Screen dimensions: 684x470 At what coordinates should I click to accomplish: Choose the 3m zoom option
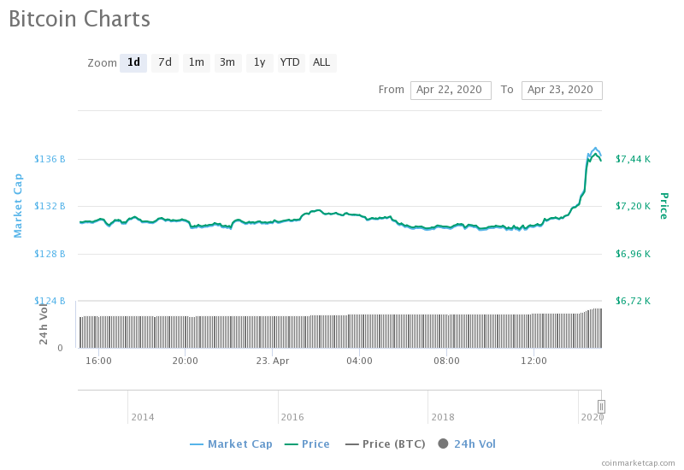tap(227, 62)
